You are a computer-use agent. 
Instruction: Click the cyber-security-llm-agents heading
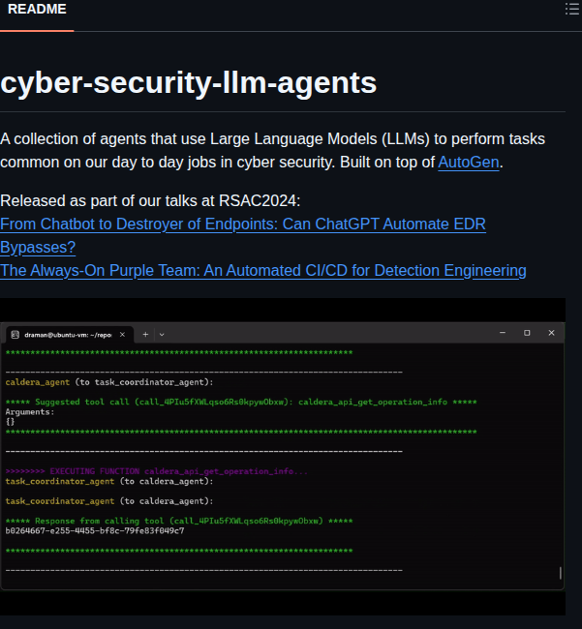(x=188, y=82)
